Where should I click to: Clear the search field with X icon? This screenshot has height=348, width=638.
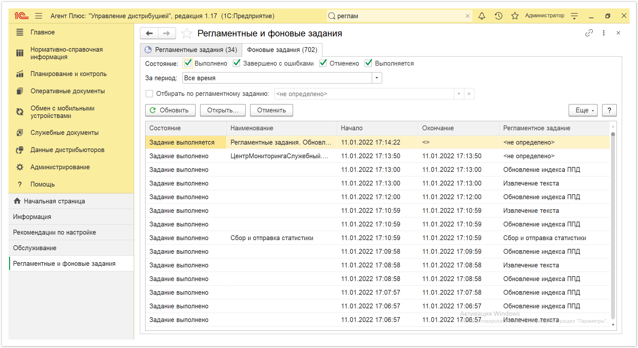tap(468, 16)
